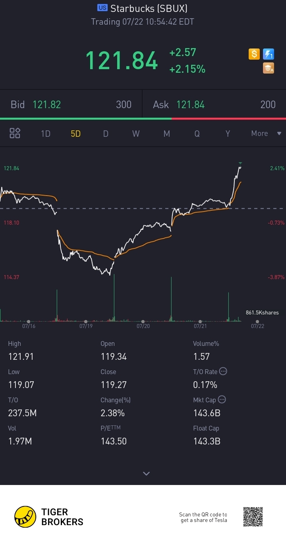Tap the Tiger Brokers logo
Viewport: 286px width, 549px height.
point(49,517)
